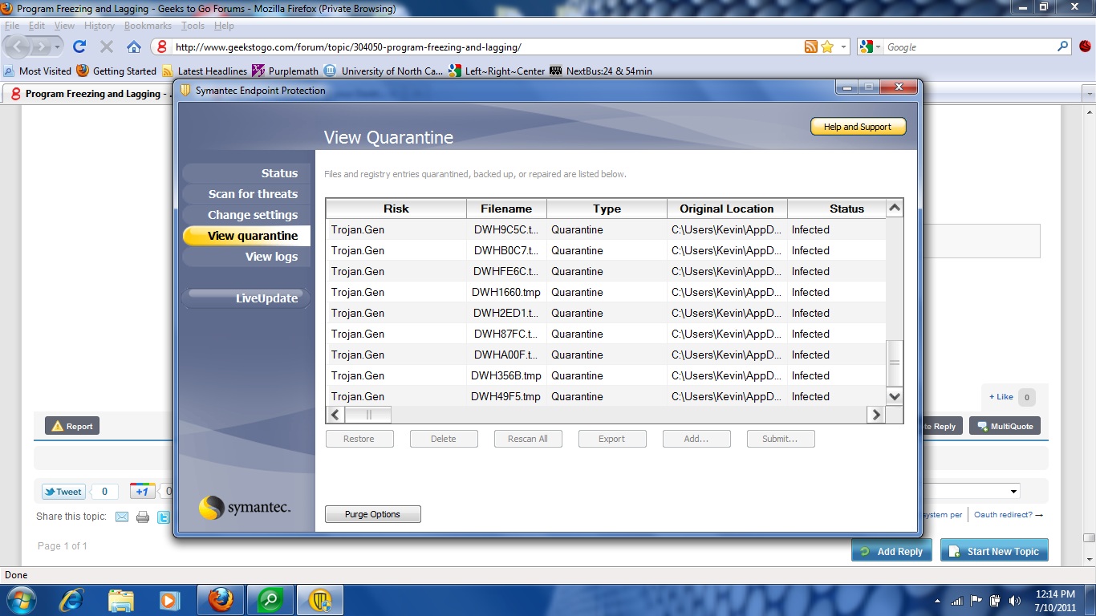Open Change settings in sidebar

point(246,215)
